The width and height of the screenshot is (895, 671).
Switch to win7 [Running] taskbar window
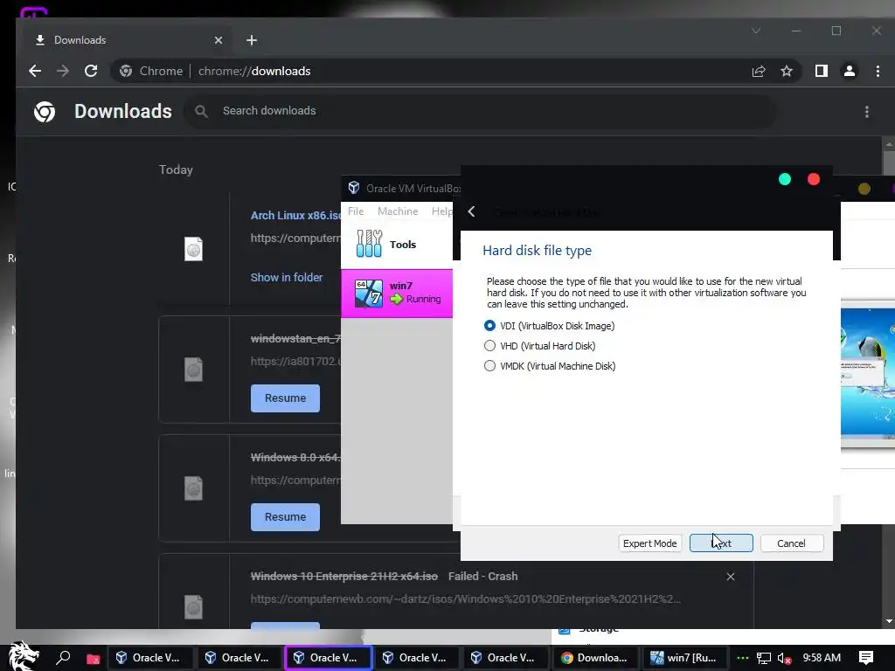click(x=683, y=657)
